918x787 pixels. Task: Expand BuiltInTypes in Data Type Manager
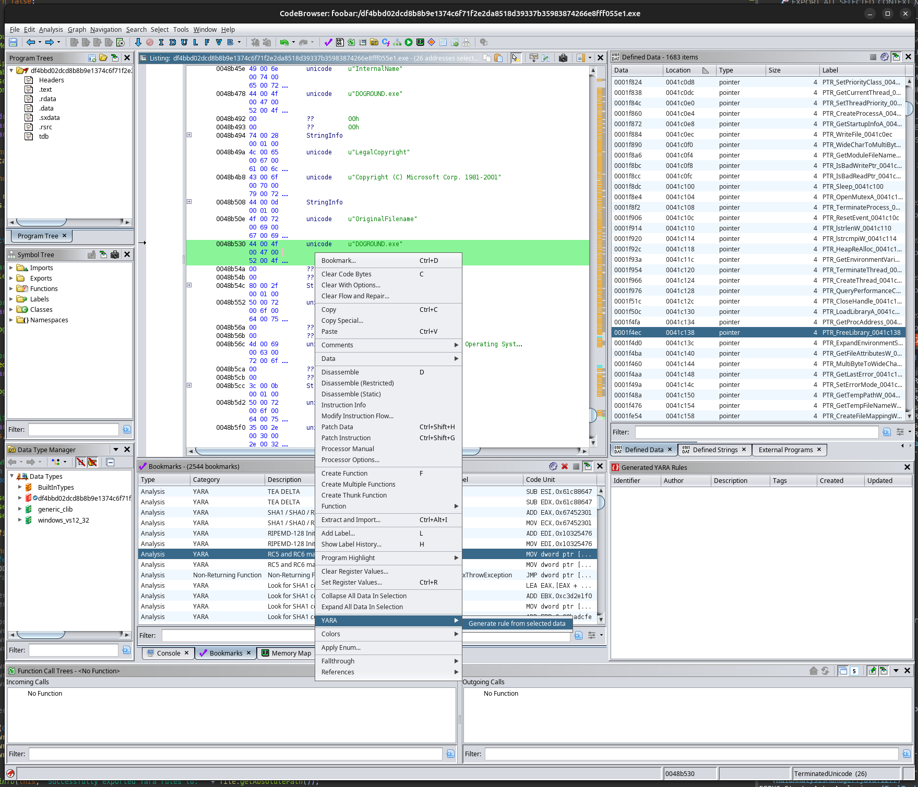(x=20, y=487)
